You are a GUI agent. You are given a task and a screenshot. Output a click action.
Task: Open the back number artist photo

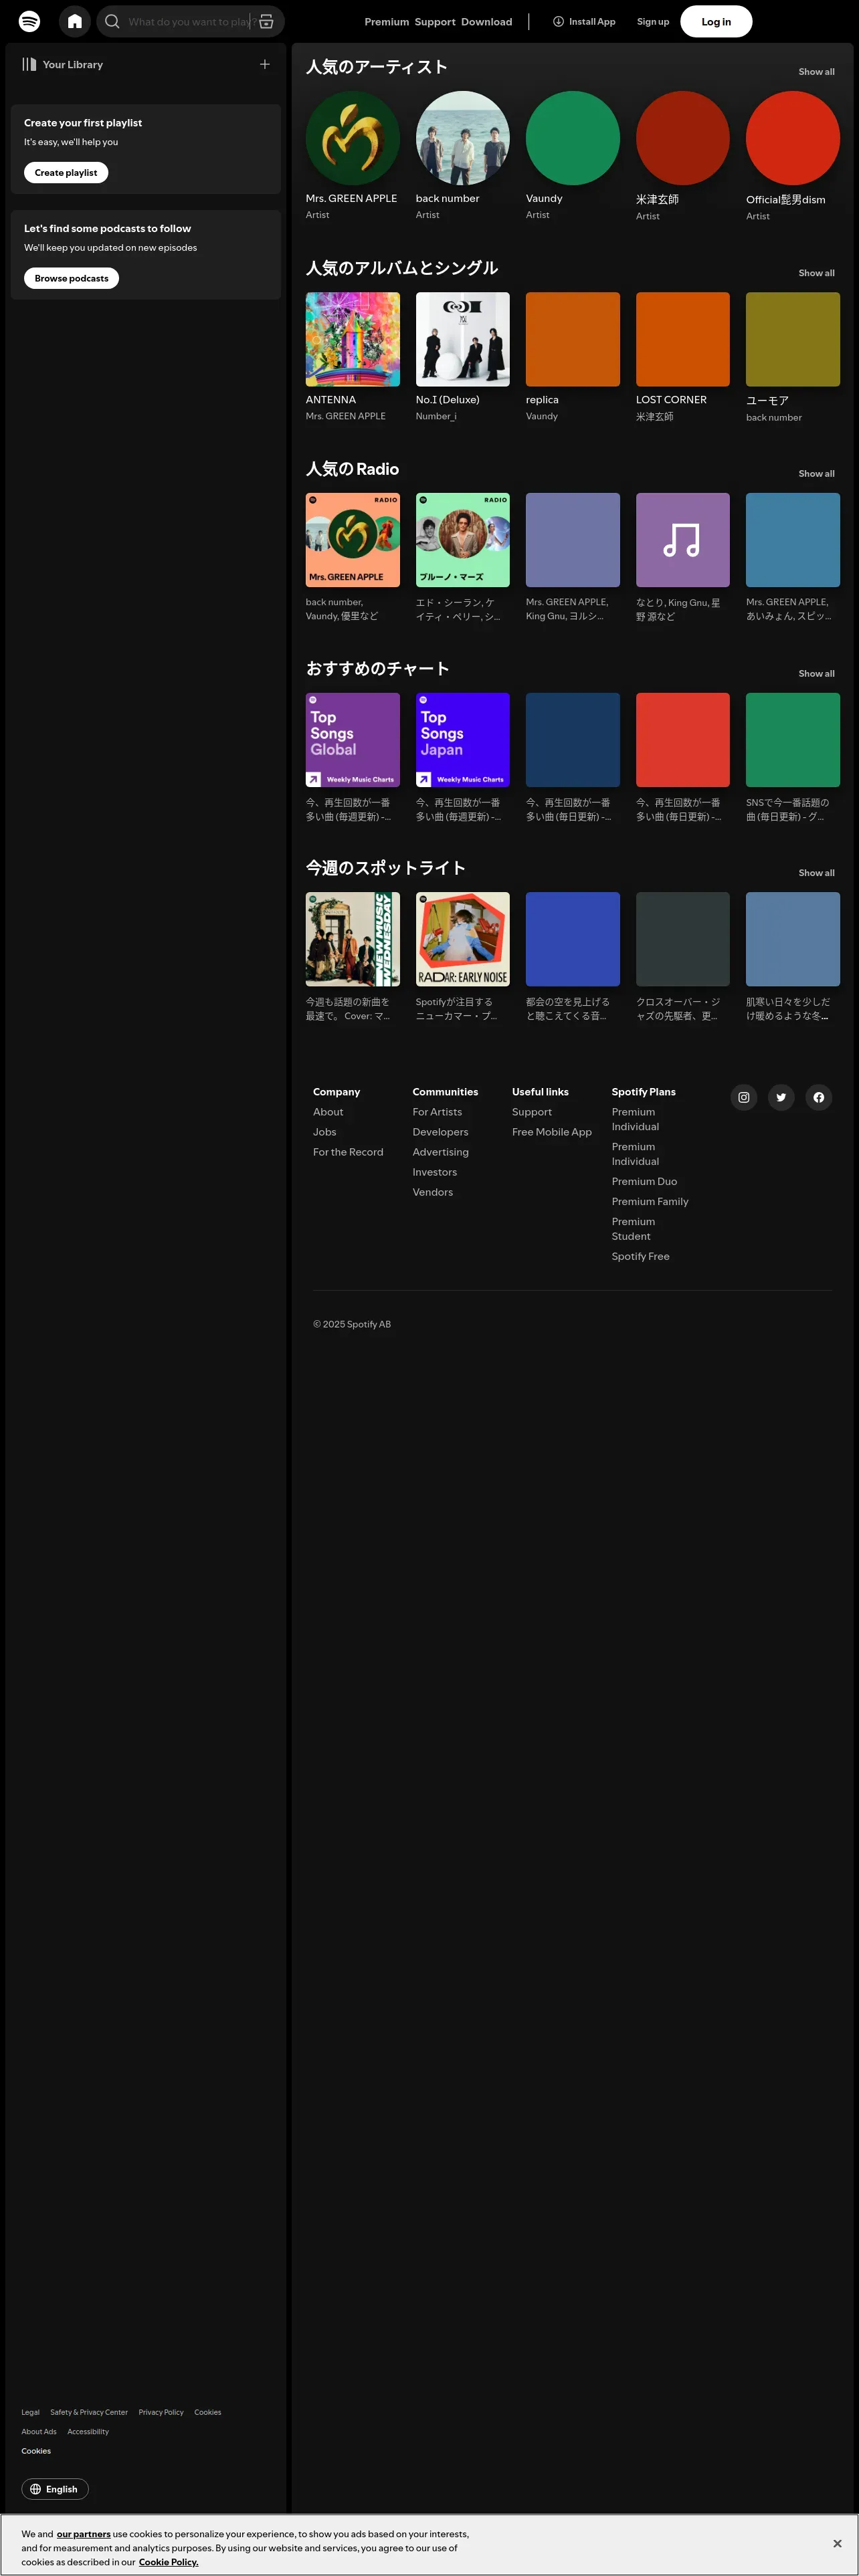point(463,138)
